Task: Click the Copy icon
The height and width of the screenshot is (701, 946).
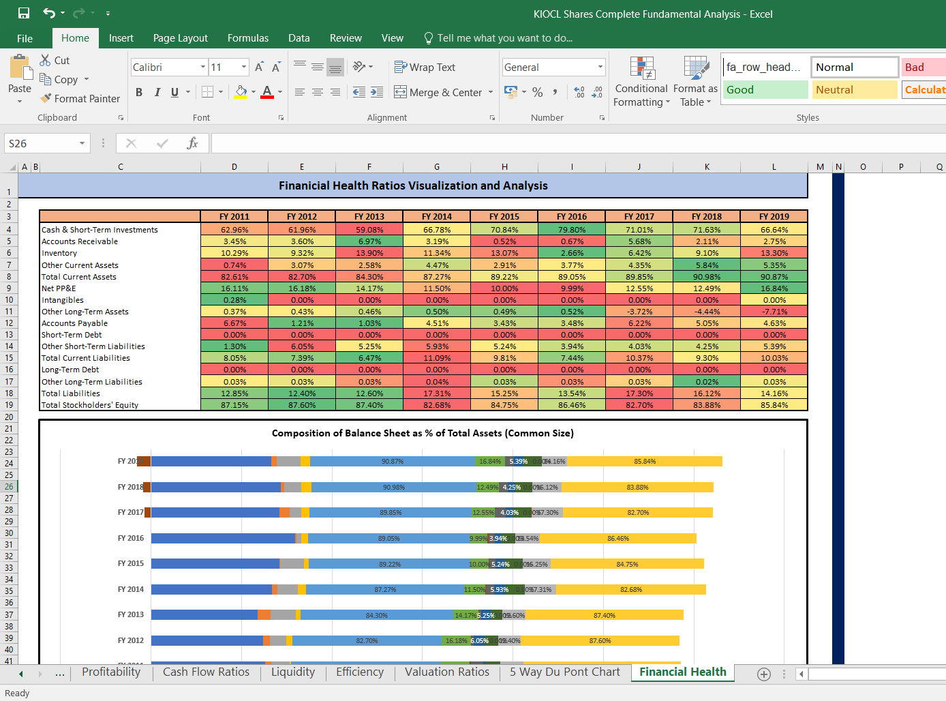Action: coord(45,79)
